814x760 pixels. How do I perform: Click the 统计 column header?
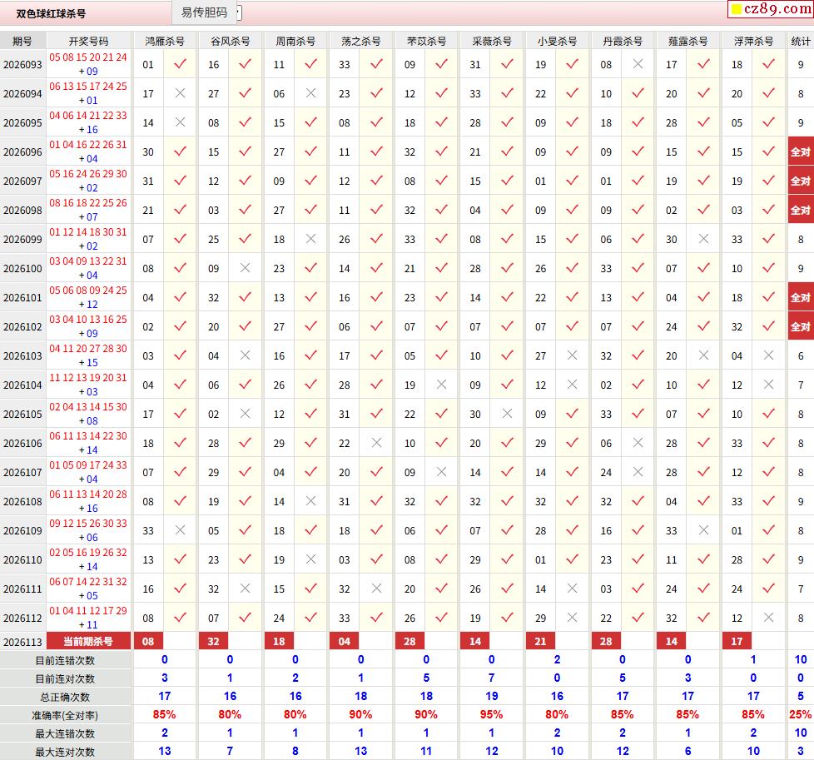(801, 41)
